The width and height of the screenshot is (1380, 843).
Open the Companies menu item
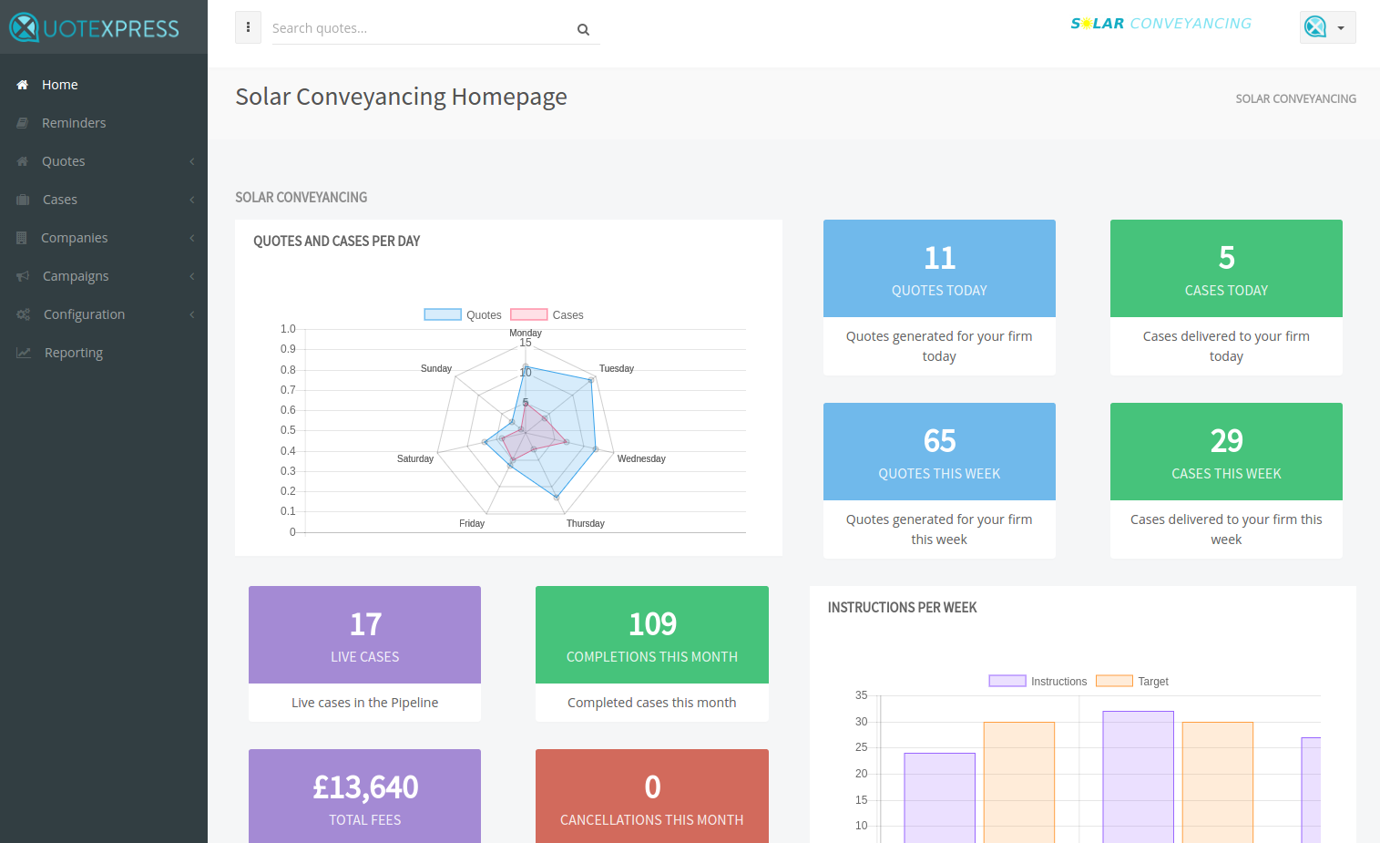coord(104,238)
